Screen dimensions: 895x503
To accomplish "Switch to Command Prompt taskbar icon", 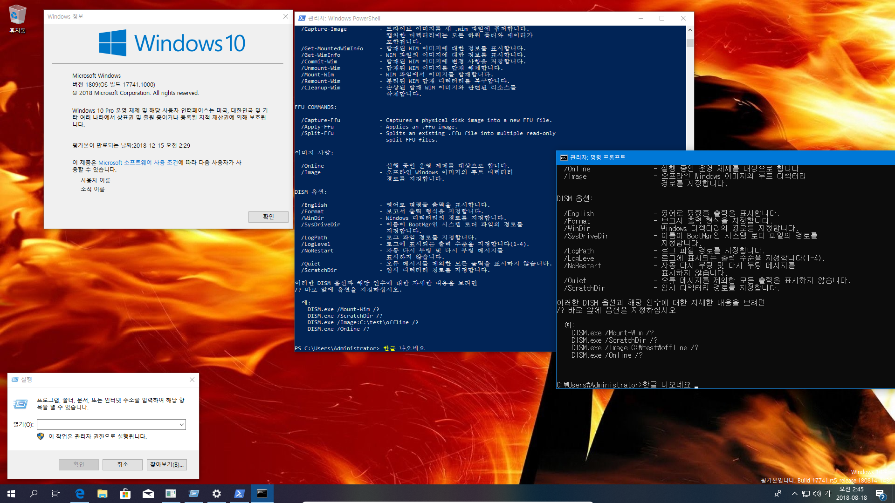I will (x=262, y=494).
